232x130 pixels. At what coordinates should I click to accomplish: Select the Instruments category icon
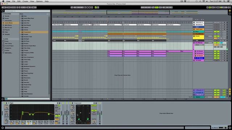(x=4, y=21)
